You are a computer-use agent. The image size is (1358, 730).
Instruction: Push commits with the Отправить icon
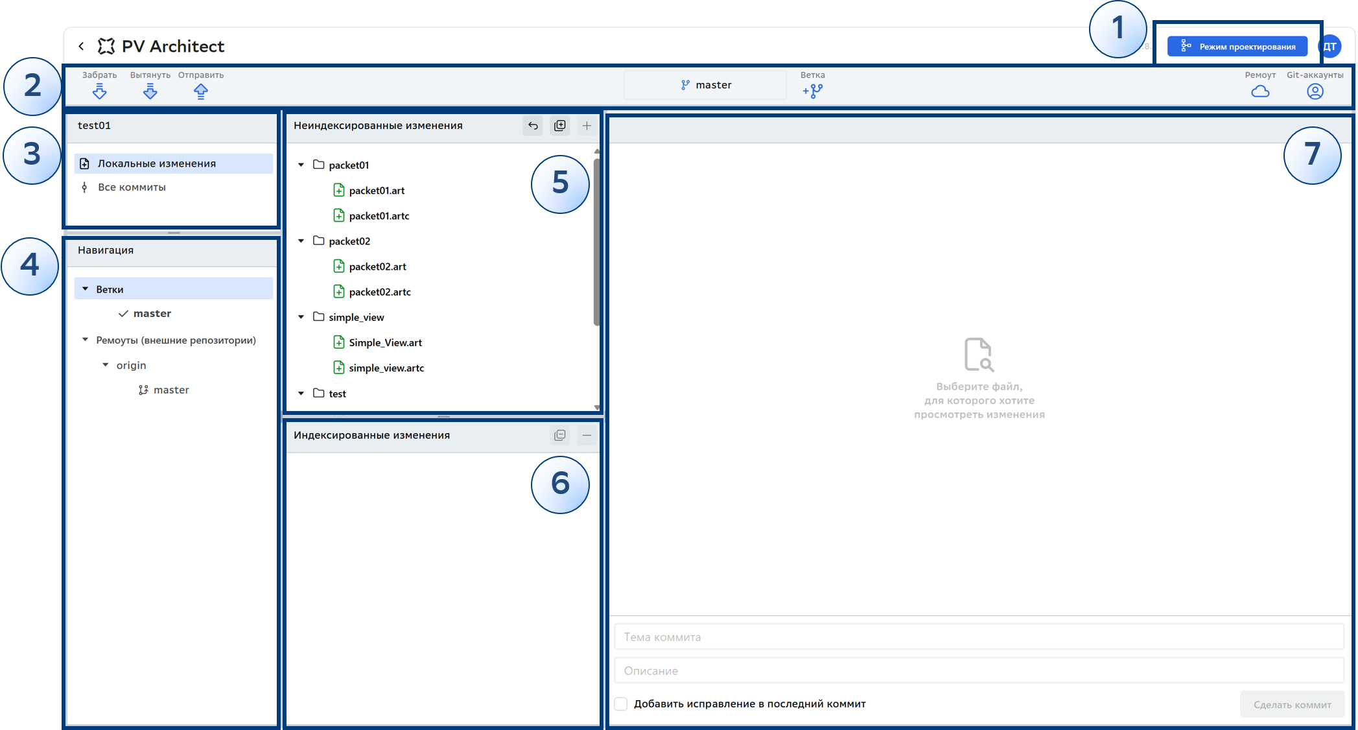click(x=201, y=91)
